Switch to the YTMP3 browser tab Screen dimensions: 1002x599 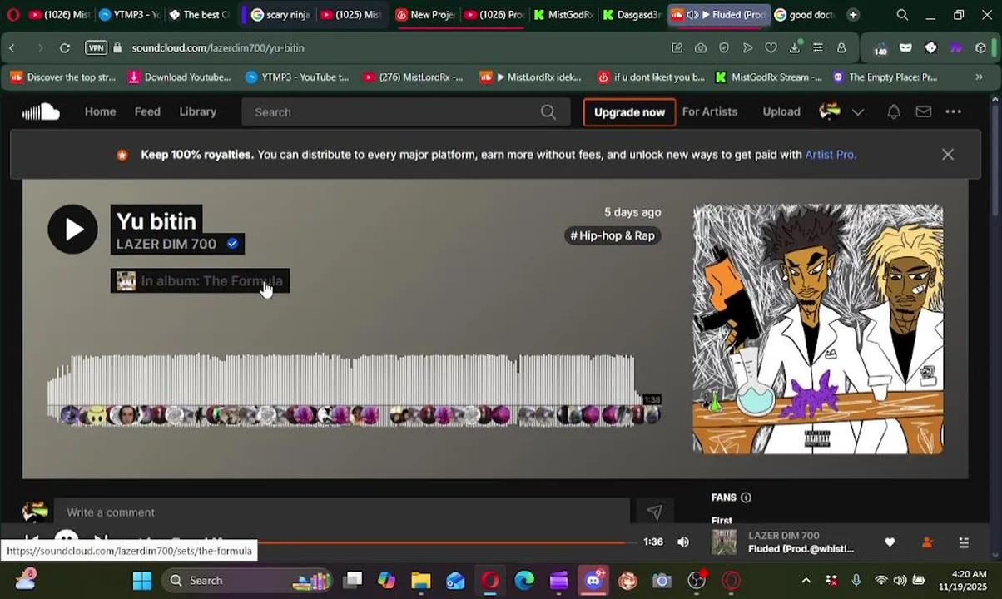click(129, 15)
